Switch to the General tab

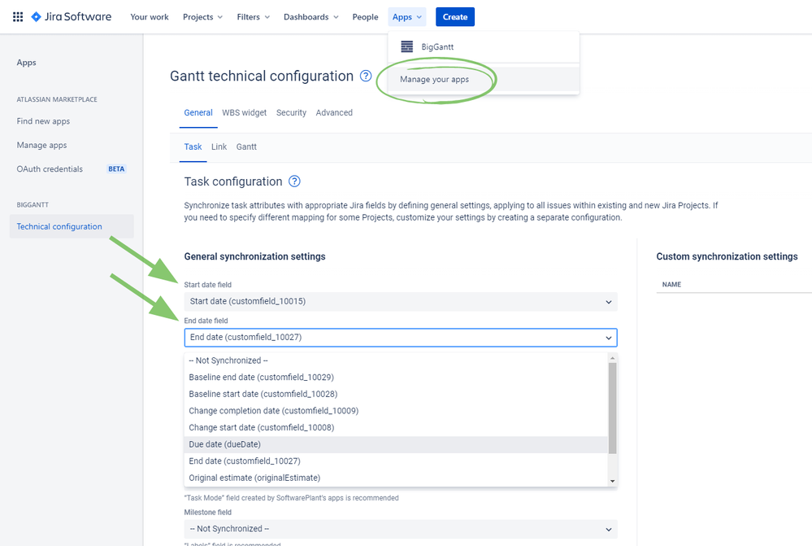point(198,112)
